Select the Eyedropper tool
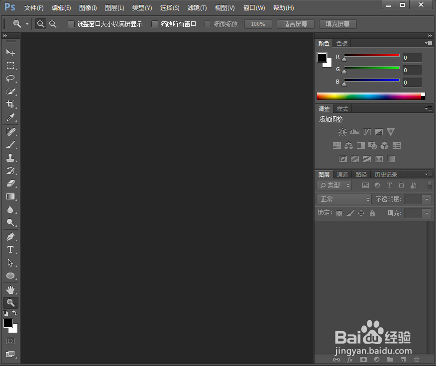436x366 pixels. [x=10, y=117]
